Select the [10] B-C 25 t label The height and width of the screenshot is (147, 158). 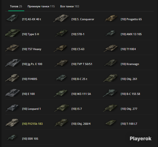point(79,79)
